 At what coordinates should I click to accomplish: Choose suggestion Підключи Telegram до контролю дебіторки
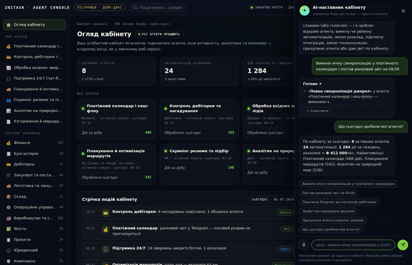click(339, 202)
